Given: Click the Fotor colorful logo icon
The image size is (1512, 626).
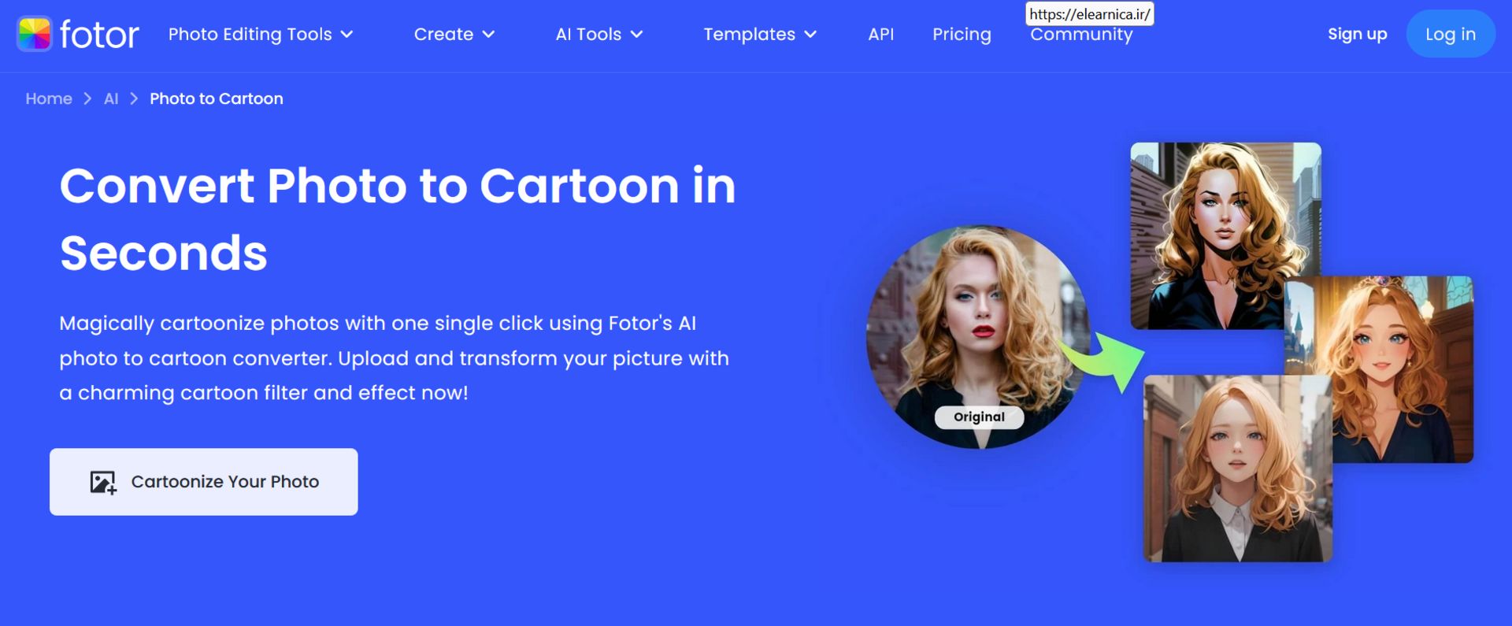Looking at the screenshot, I should pyautogui.click(x=34, y=34).
